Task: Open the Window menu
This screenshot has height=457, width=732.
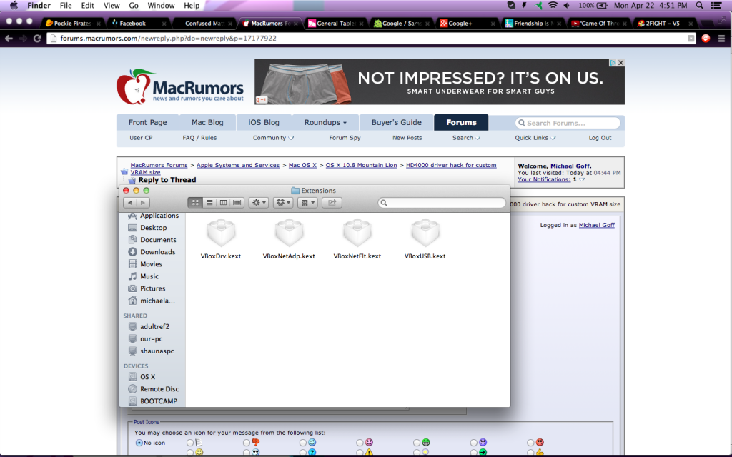Action: point(161,6)
